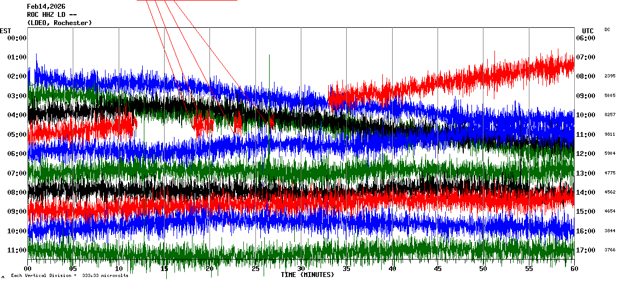Click the DC value 9811

[610, 134]
